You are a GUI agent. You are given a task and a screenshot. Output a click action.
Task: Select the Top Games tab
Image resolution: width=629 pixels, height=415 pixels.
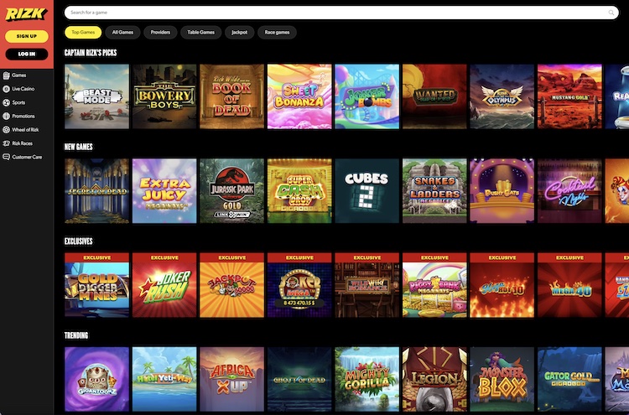(x=83, y=33)
